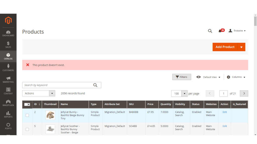The width and height of the screenshot is (257, 144).
Task: Click the Add Product button
Action: pyautogui.click(x=225, y=47)
